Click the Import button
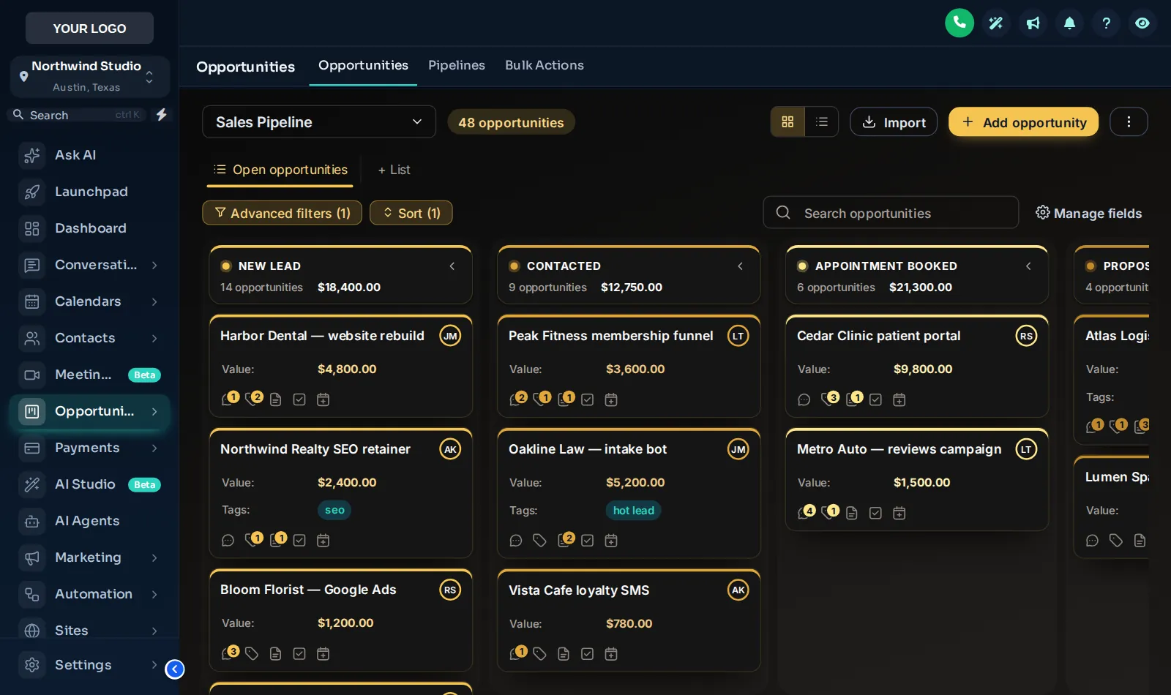The height and width of the screenshot is (695, 1171). pos(894,122)
